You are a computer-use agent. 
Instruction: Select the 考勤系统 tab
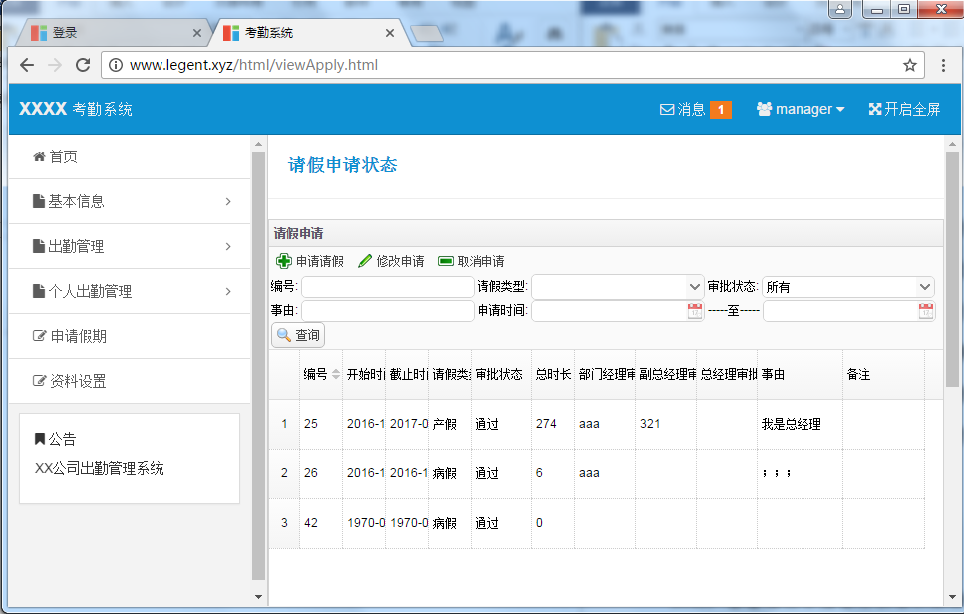pyautogui.click(x=307, y=33)
